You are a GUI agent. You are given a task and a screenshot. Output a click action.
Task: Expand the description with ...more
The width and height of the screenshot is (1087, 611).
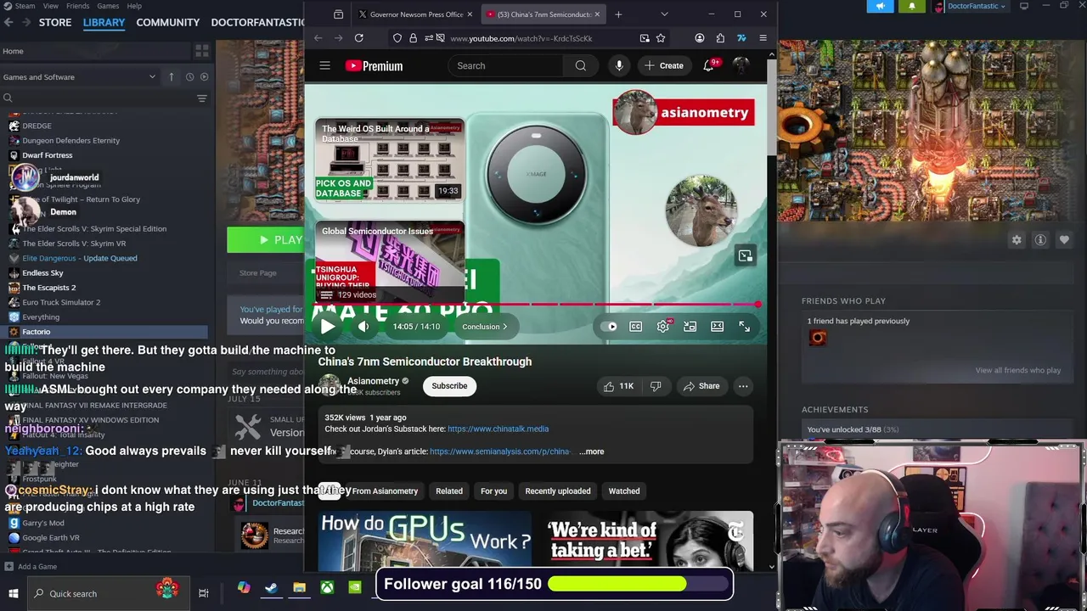click(592, 451)
